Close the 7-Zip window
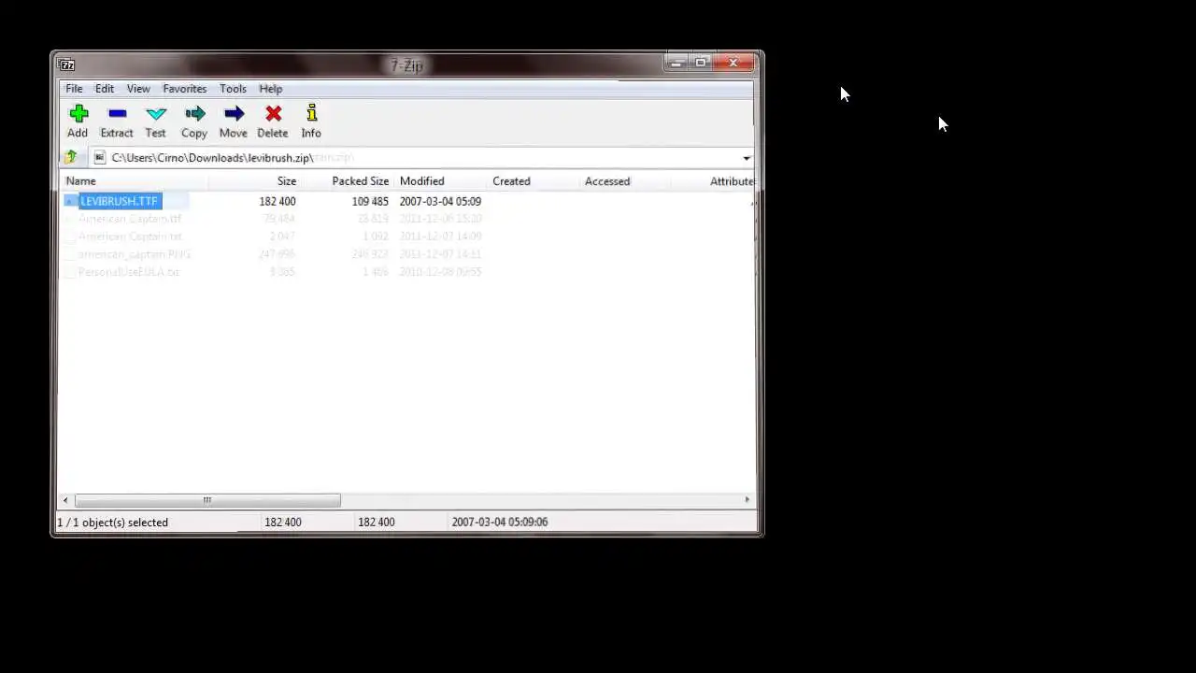Image resolution: width=1196 pixels, height=673 pixels. coord(734,63)
